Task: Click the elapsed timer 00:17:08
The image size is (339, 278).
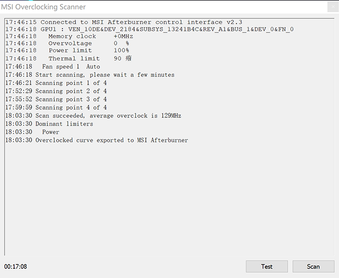Action: coord(15,266)
